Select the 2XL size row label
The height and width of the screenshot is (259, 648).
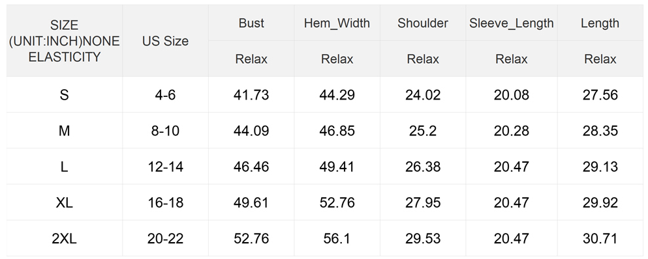[64, 238]
